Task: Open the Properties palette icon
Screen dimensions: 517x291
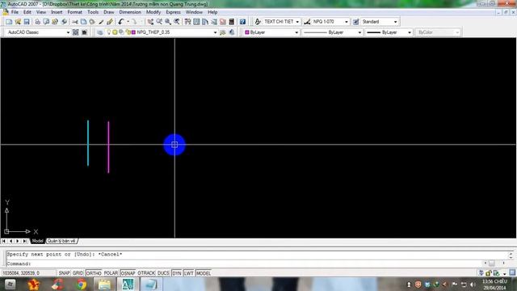Action: (187, 22)
